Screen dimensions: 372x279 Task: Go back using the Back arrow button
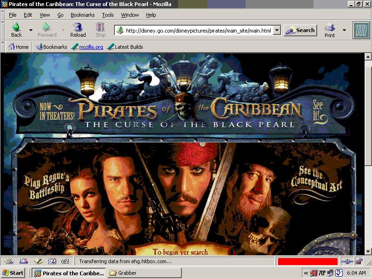point(16,30)
